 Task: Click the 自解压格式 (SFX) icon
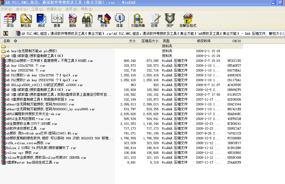[188, 20]
